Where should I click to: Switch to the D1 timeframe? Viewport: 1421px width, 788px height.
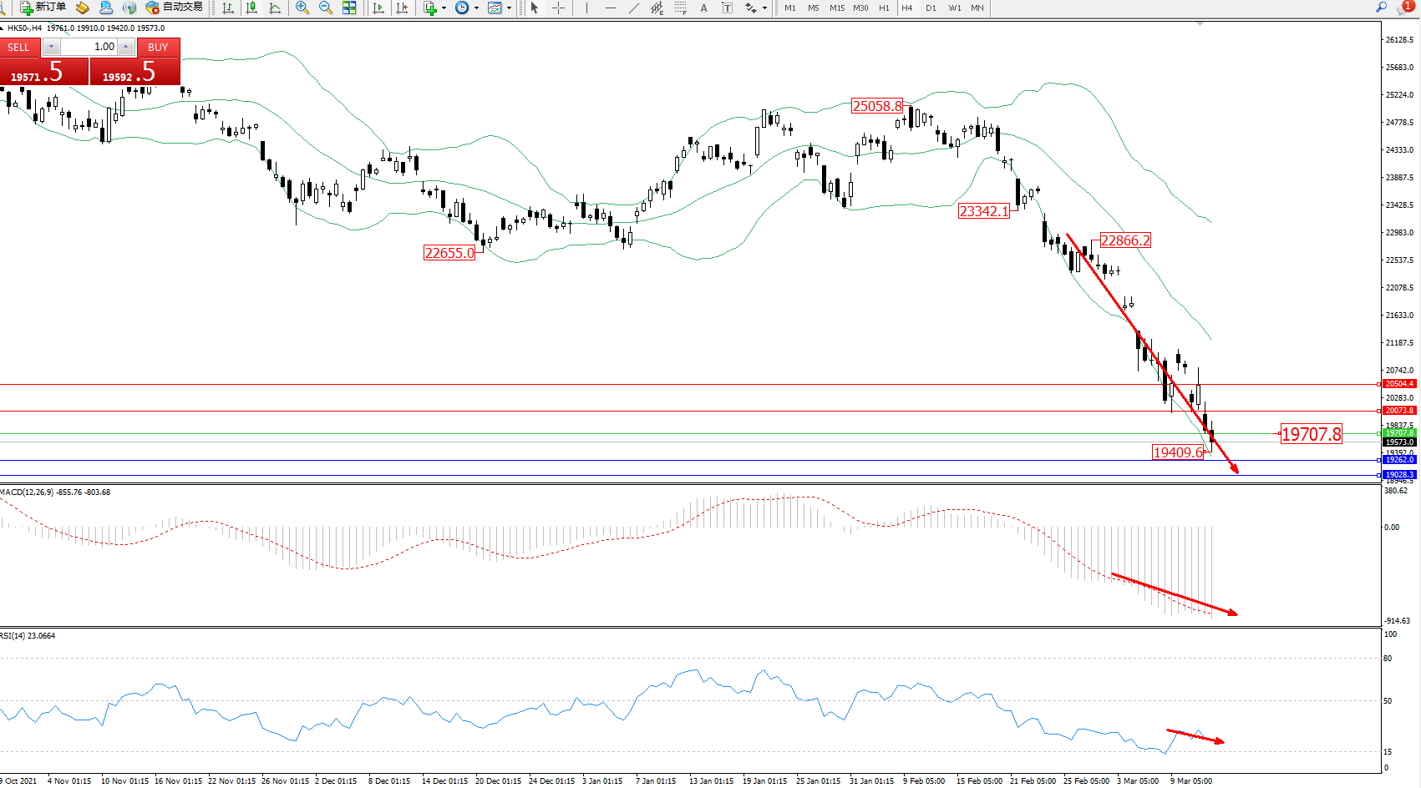click(x=931, y=8)
